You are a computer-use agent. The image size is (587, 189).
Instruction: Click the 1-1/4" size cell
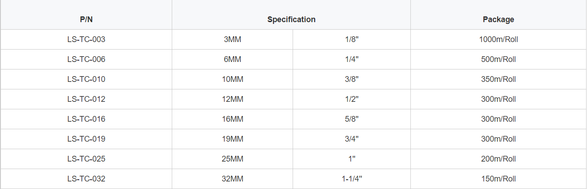click(x=351, y=179)
